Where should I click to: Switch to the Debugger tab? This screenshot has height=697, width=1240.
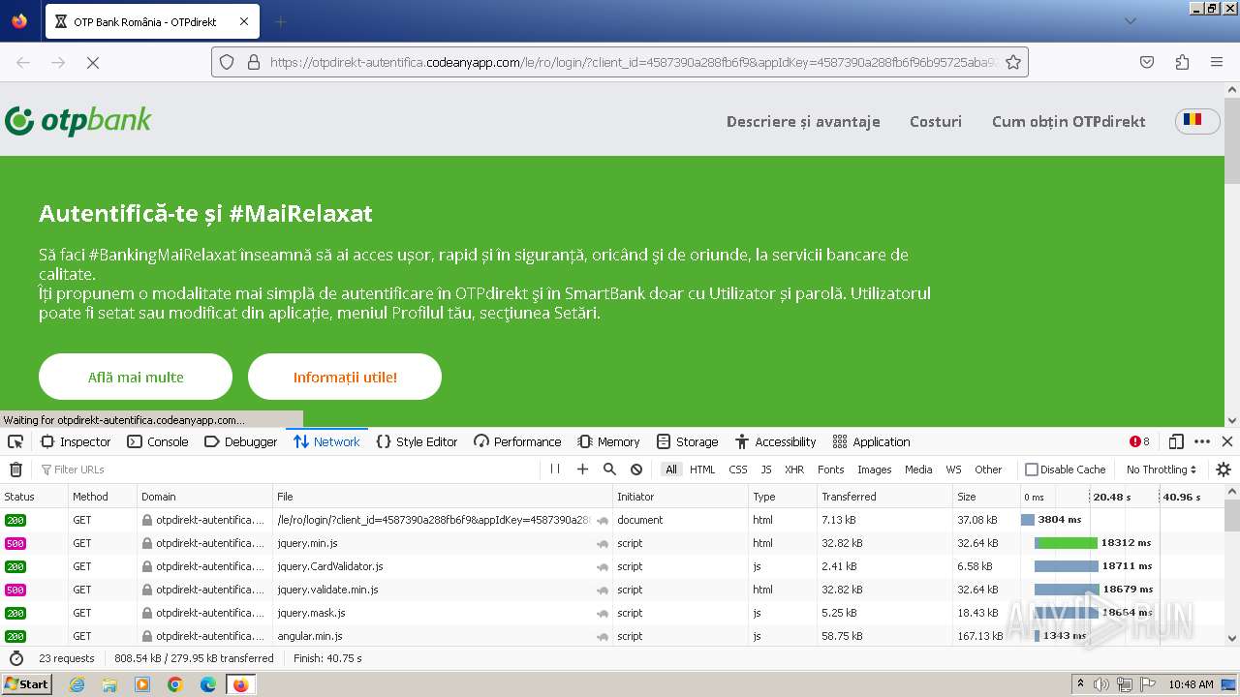241,441
